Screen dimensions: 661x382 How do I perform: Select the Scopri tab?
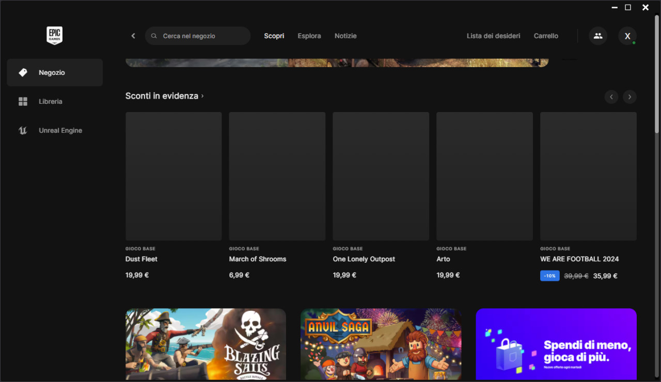point(274,36)
